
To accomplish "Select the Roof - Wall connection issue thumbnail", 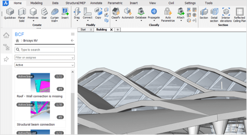I will [x=40, y=82].
